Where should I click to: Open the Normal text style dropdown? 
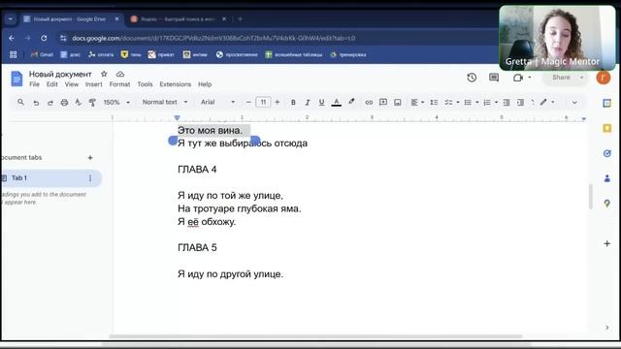coord(165,102)
